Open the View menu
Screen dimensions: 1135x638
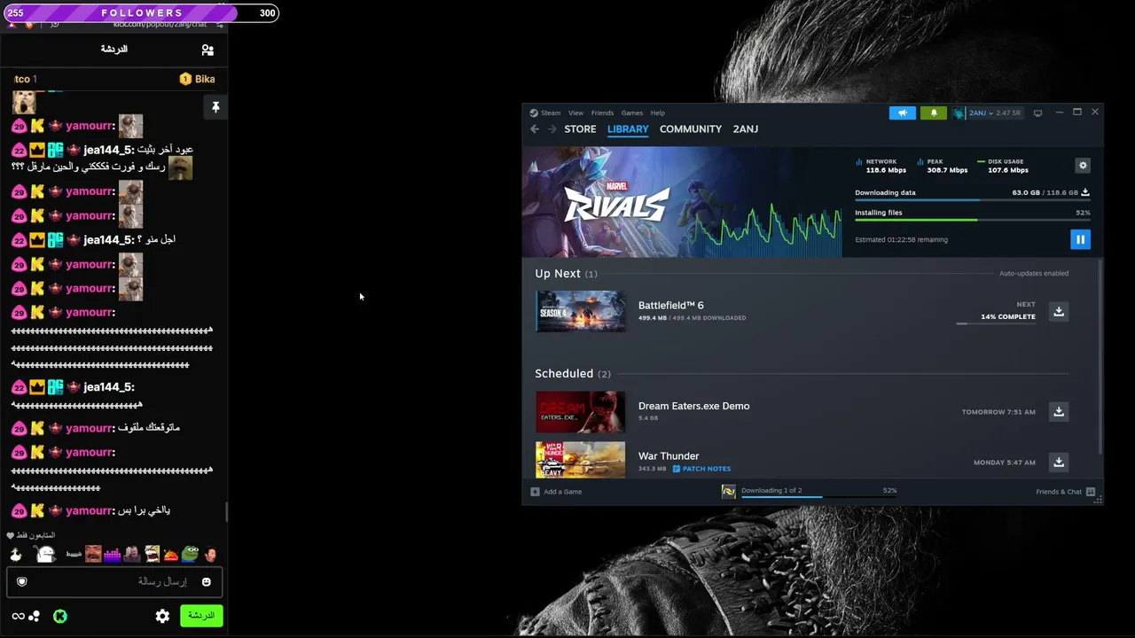(x=575, y=113)
